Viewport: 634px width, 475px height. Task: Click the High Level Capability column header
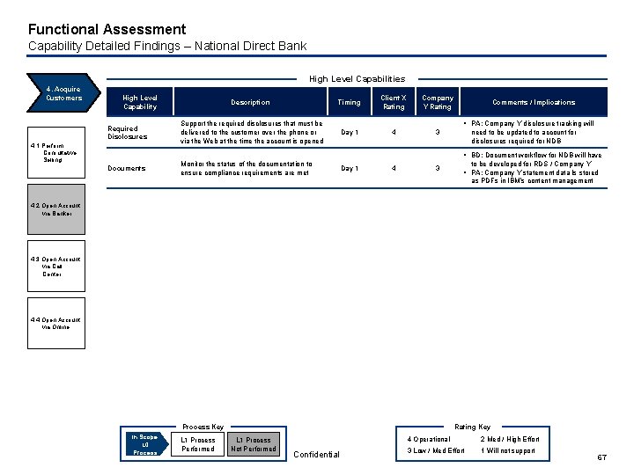coord(140,102)
